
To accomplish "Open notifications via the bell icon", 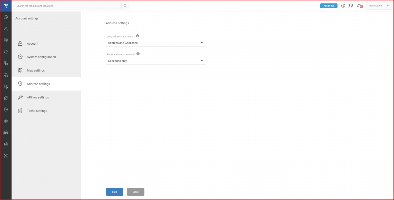I will point(359,6).
